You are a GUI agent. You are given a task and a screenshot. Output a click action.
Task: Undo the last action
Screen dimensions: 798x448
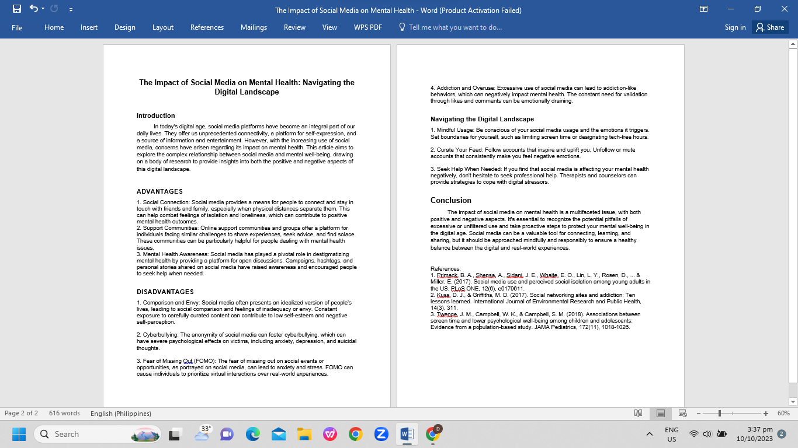[33, 9]
